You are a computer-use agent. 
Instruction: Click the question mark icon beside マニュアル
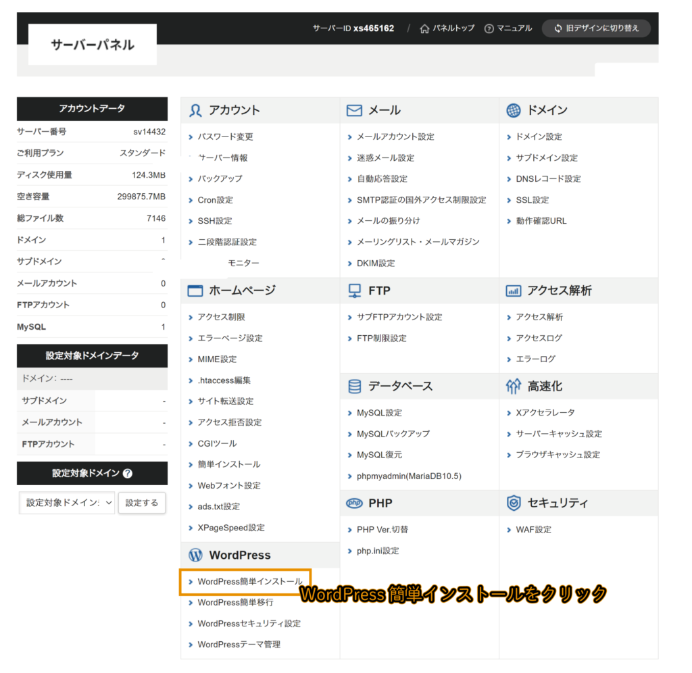click(x=489, y=28)
